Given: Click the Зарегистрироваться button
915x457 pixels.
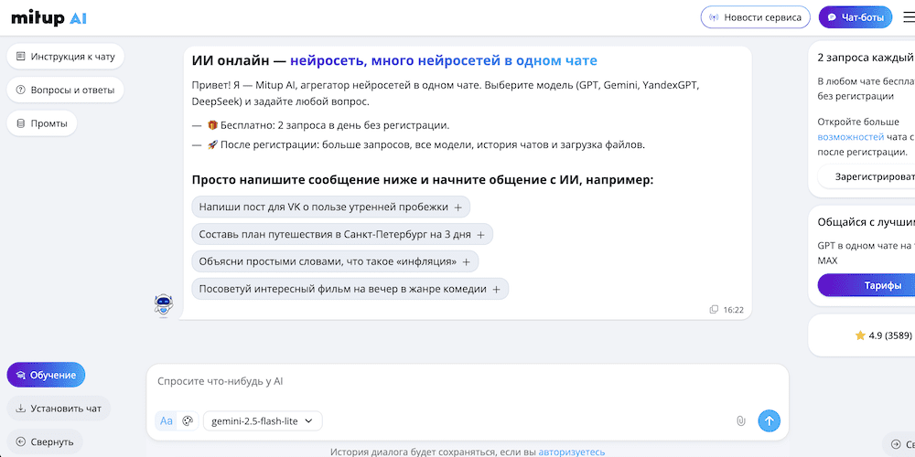Looking at the screenshot, I should click(x=866, y=176).
